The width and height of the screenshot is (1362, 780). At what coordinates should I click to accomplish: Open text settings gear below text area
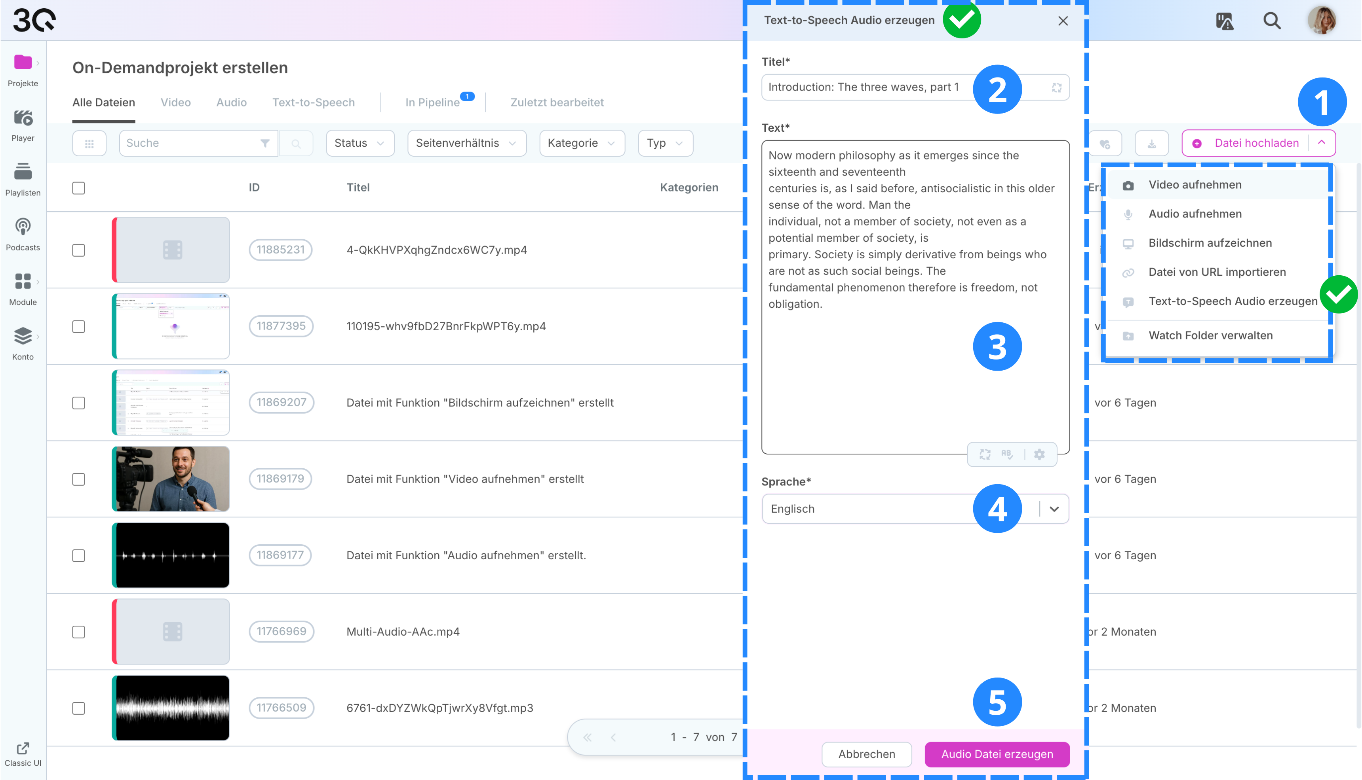(1039, 454)
